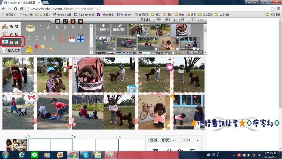Click the picture frame toolbar icon
This screenshot has width=282, height=159.
tap(81, 21)
